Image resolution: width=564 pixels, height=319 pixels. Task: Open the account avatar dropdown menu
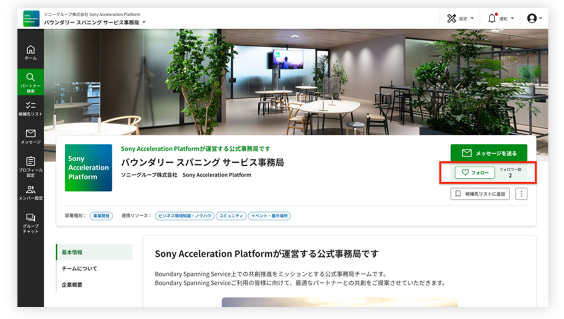(x=532, y=18)
